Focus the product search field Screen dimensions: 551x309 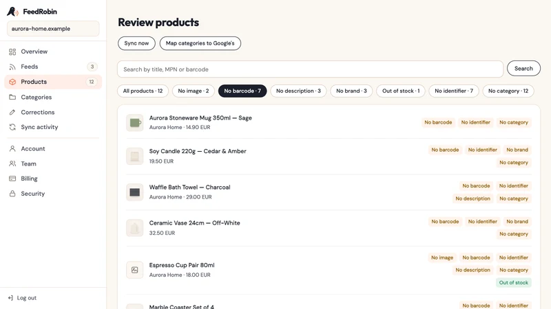tap(311, 69)
